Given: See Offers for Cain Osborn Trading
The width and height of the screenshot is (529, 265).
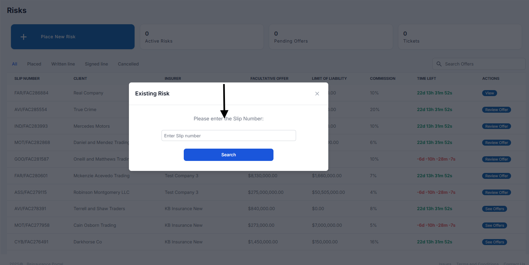Looking at the screenshot, I should [x=494, y=225].
